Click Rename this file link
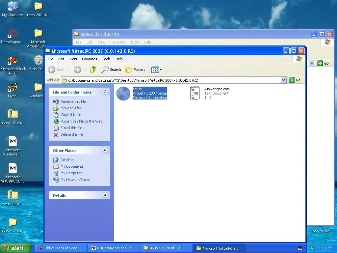 click(x=73, y=101)
